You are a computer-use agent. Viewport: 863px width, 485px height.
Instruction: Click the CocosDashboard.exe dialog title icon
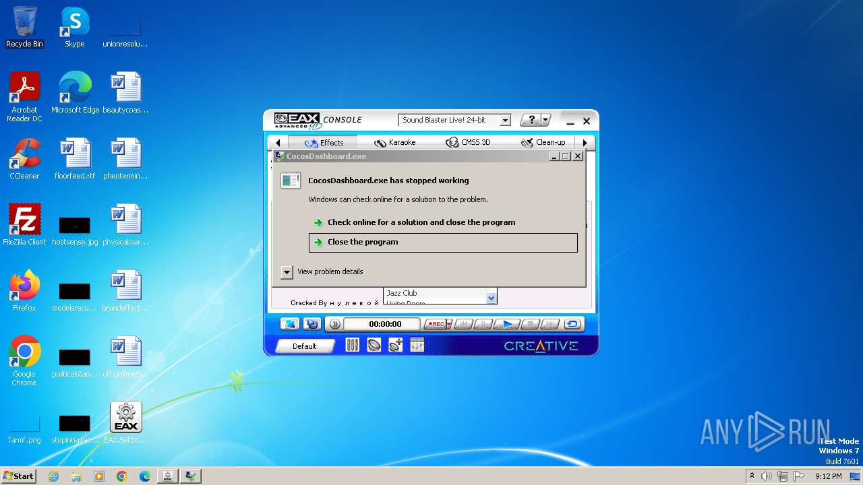pos(280,156)
